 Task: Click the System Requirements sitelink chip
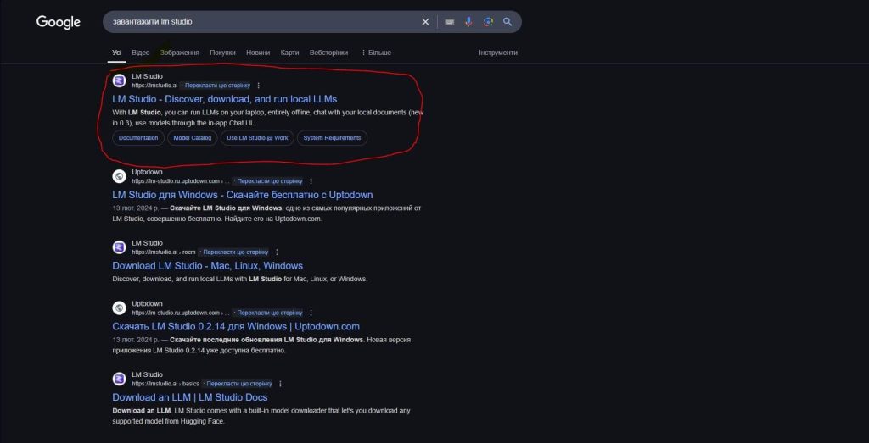pyautogui.click(x=332, y=138)
